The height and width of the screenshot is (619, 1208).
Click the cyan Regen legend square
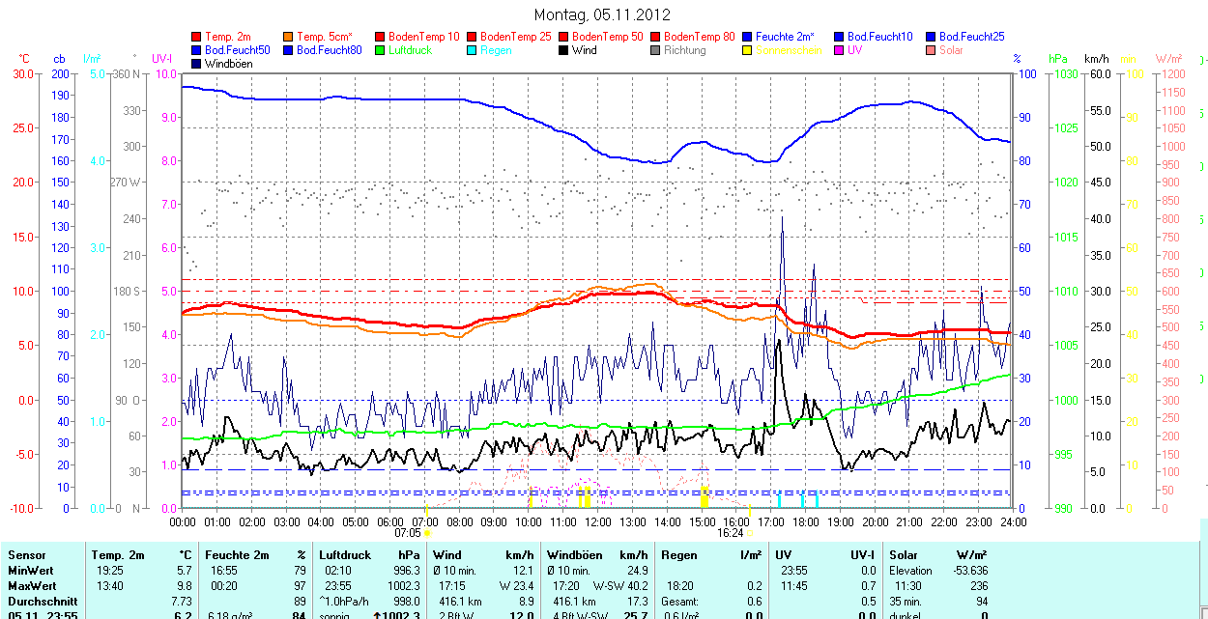(473, 50)
